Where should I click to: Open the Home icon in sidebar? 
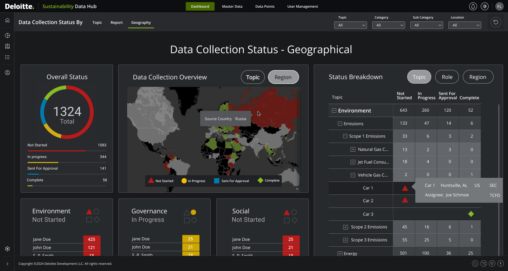[7, 20]
